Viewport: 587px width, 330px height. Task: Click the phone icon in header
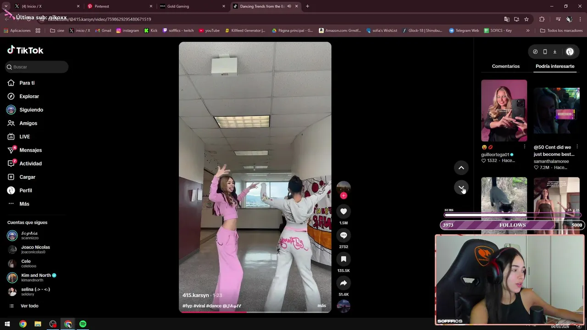(545, 52)
